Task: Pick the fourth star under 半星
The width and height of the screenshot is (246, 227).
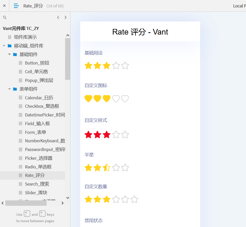Action: (116, 168)
